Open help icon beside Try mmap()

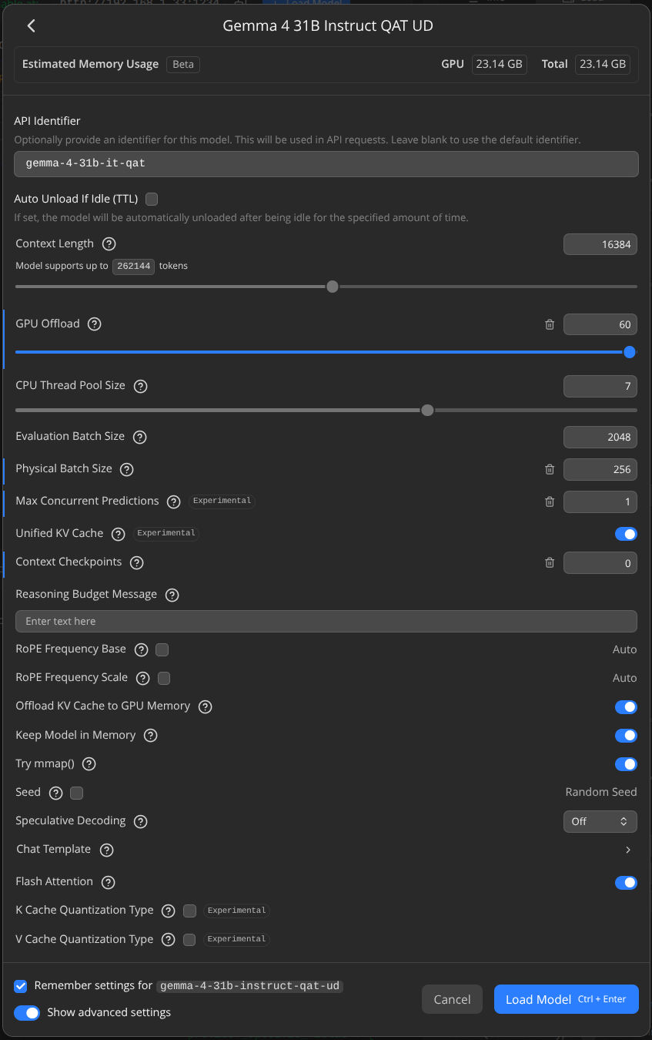click(x=89, y=764)
